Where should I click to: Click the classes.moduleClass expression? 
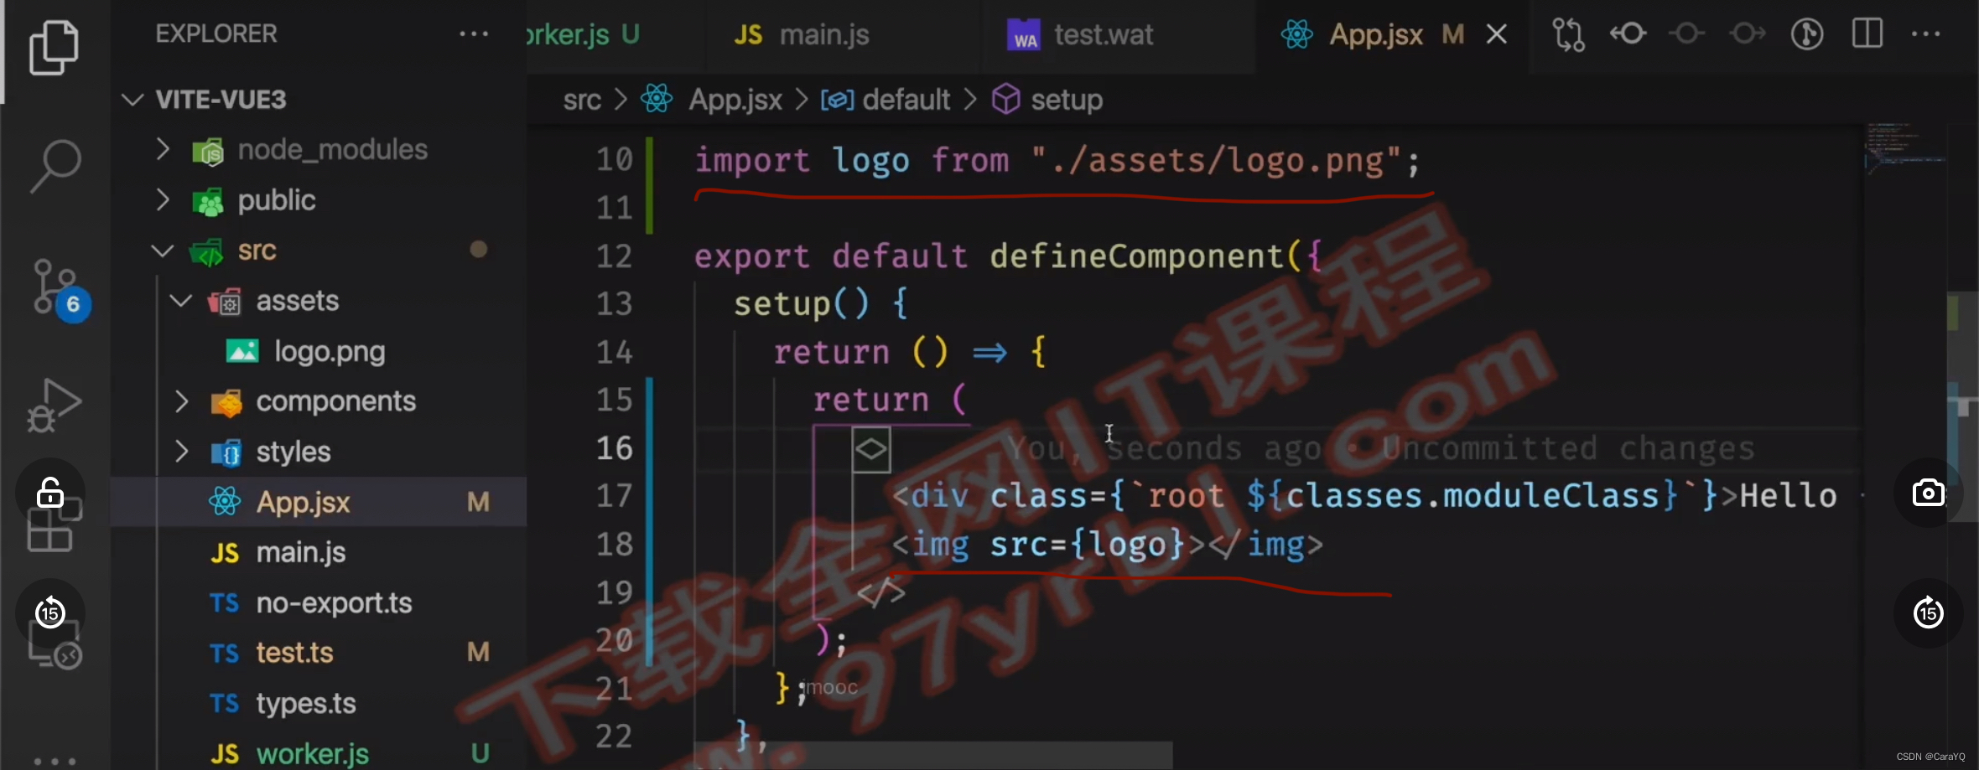click(1472, 496)
